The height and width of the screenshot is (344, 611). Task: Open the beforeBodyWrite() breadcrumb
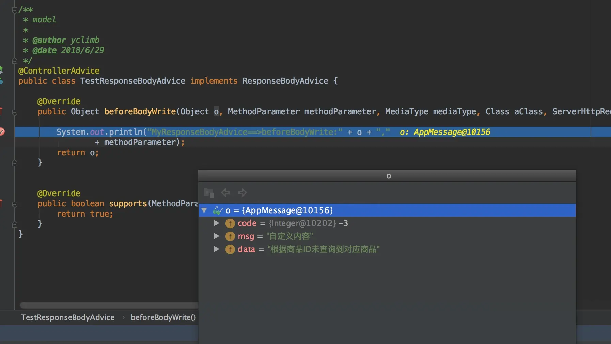tap(163, 317)
